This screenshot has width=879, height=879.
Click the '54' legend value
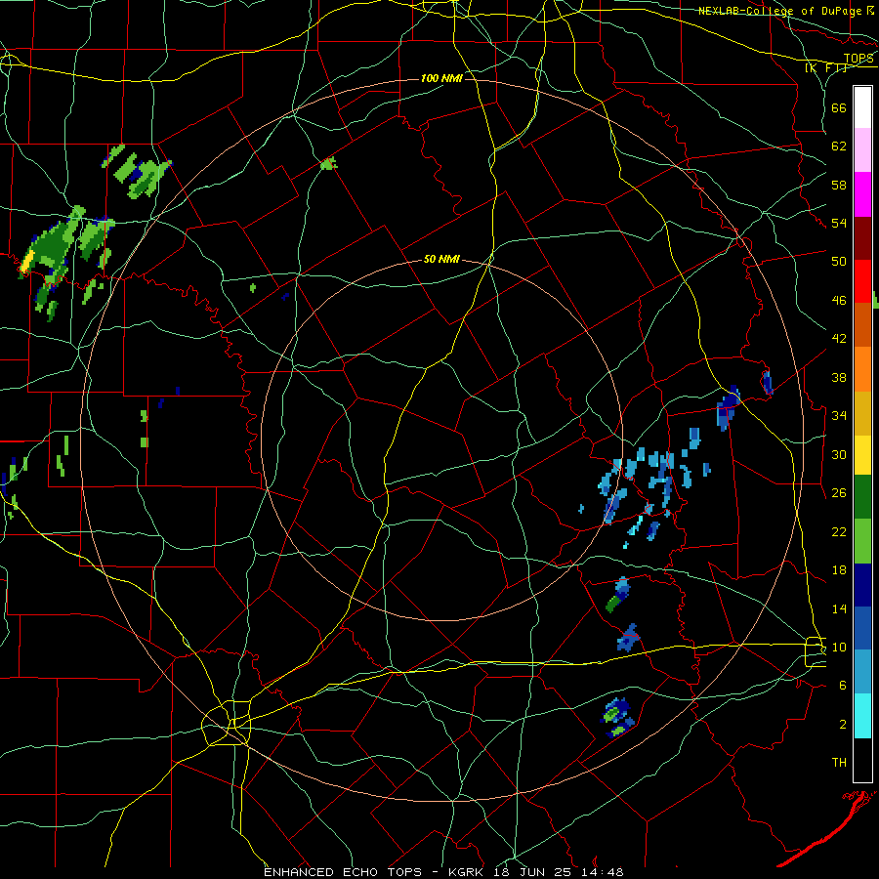click(839, 223)
